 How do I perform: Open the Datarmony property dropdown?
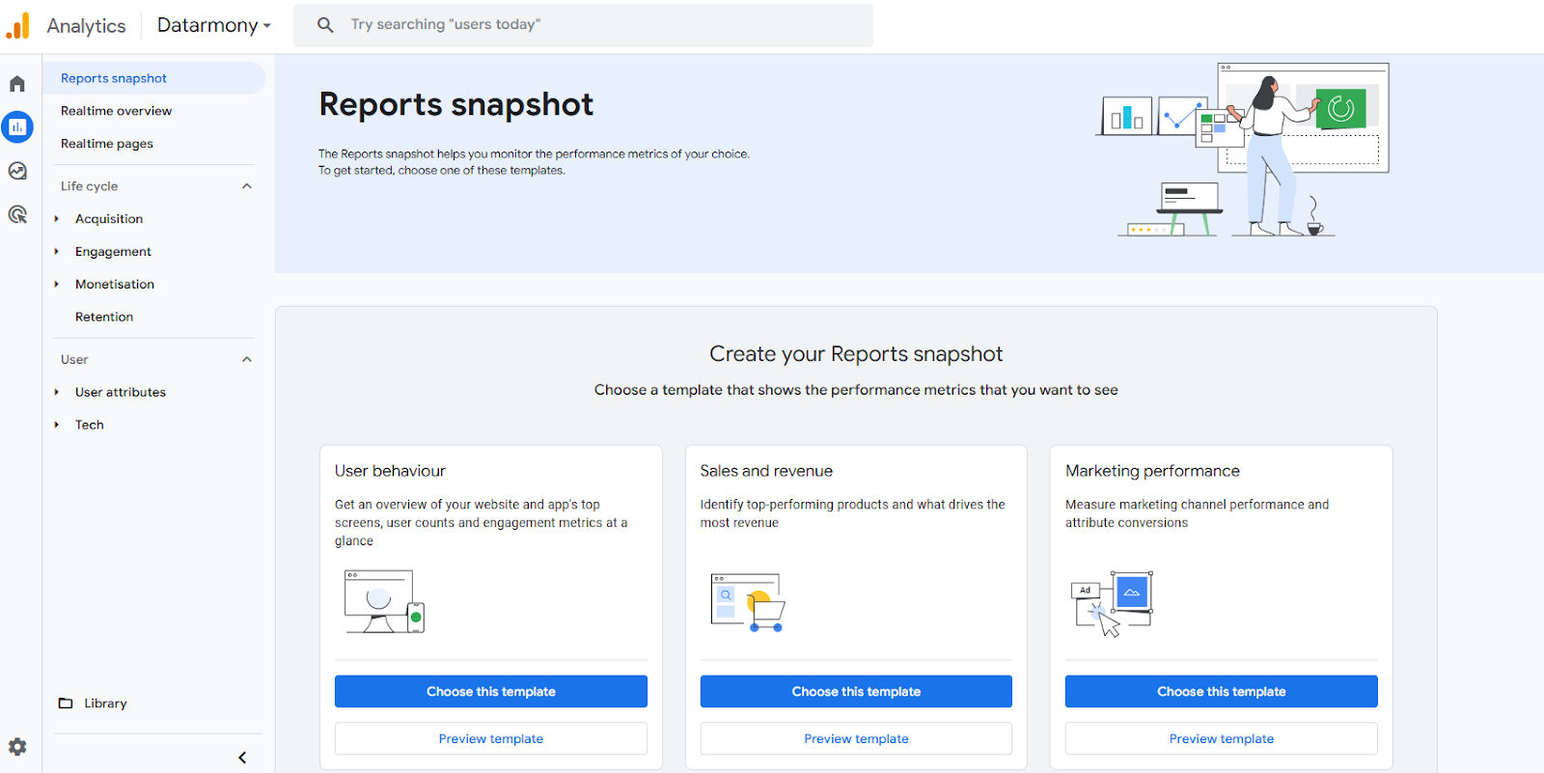pyautogui.click(x=213, y=26)
